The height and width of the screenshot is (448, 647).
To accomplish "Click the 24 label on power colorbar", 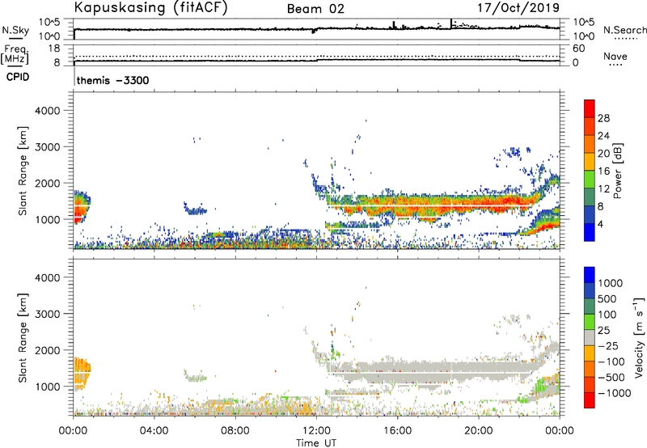I will coord(603,136).
